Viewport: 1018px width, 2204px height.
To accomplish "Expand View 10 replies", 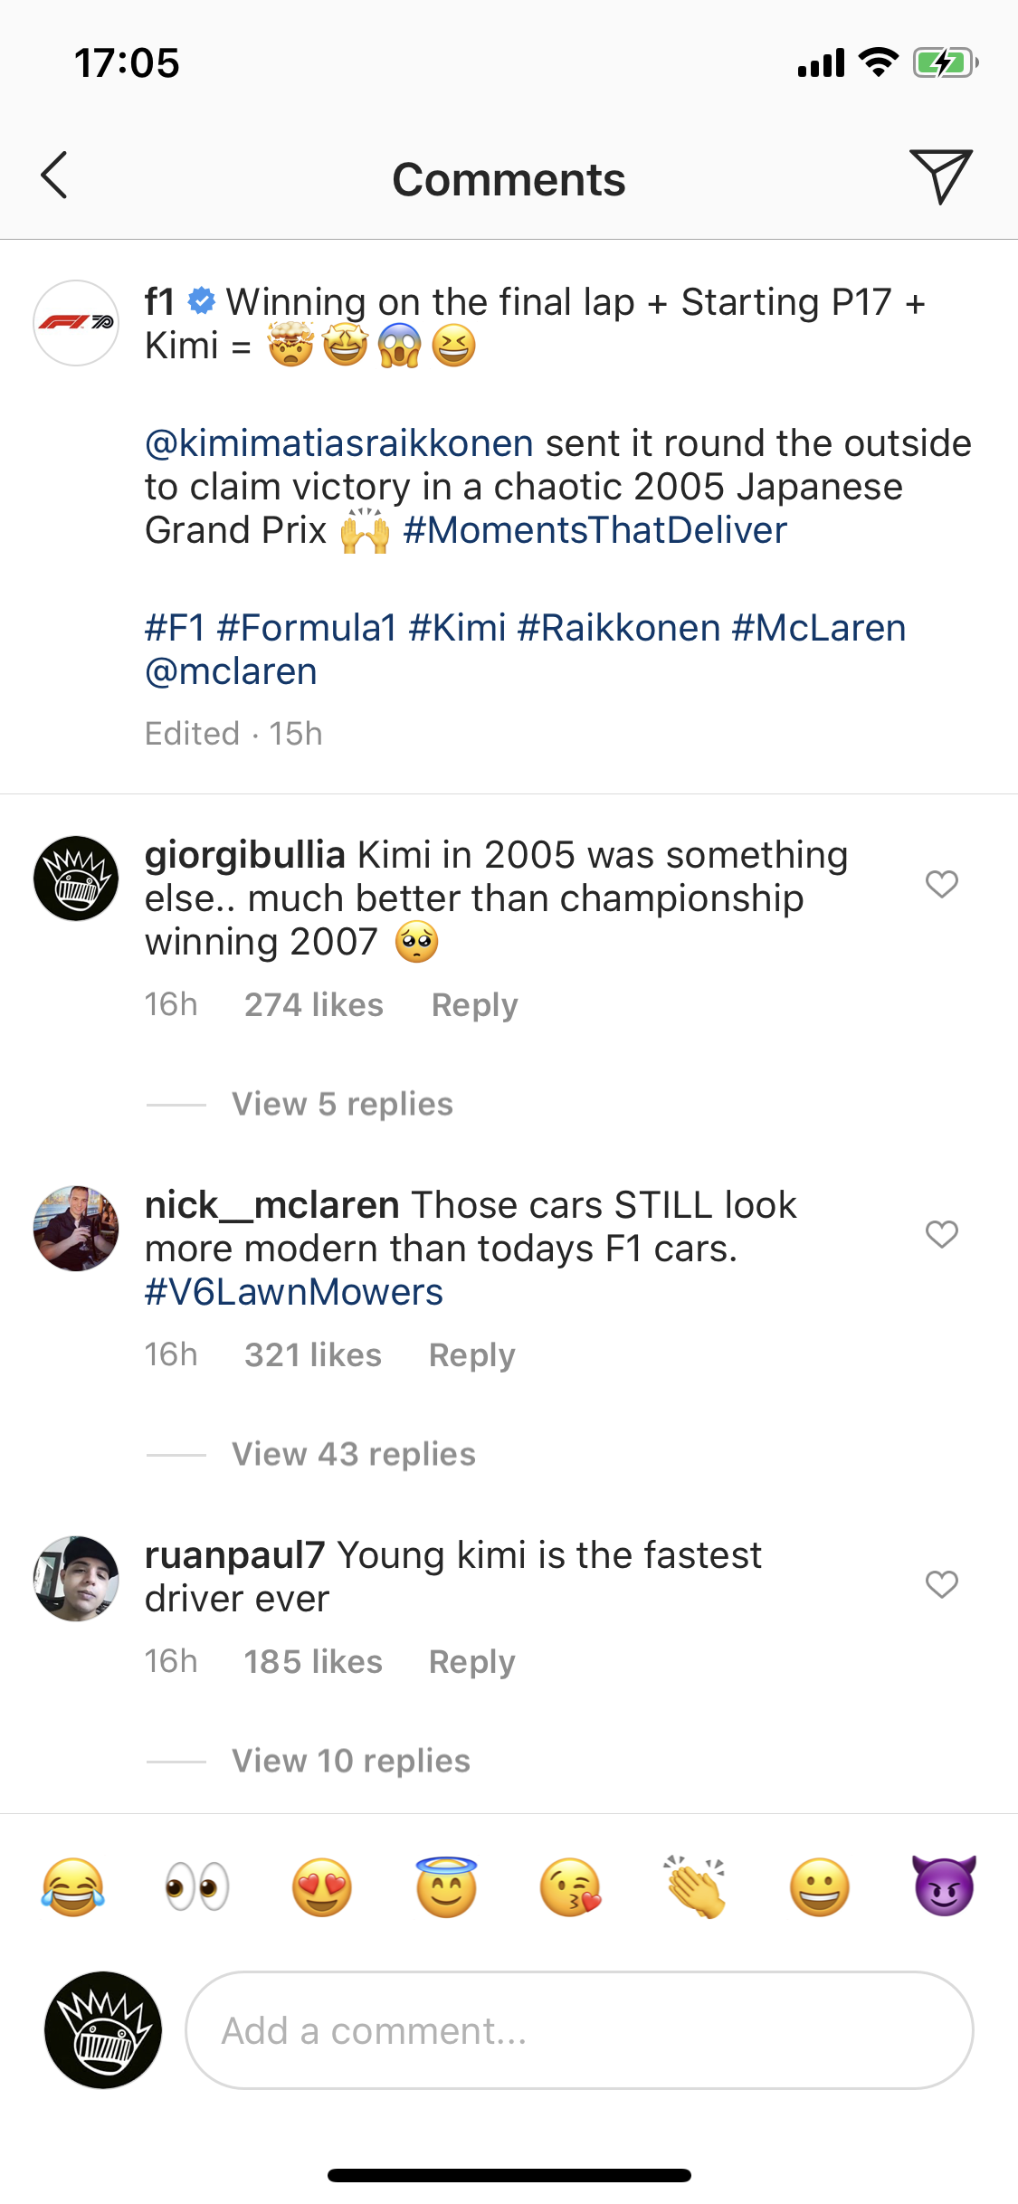I will (351, 1761).
